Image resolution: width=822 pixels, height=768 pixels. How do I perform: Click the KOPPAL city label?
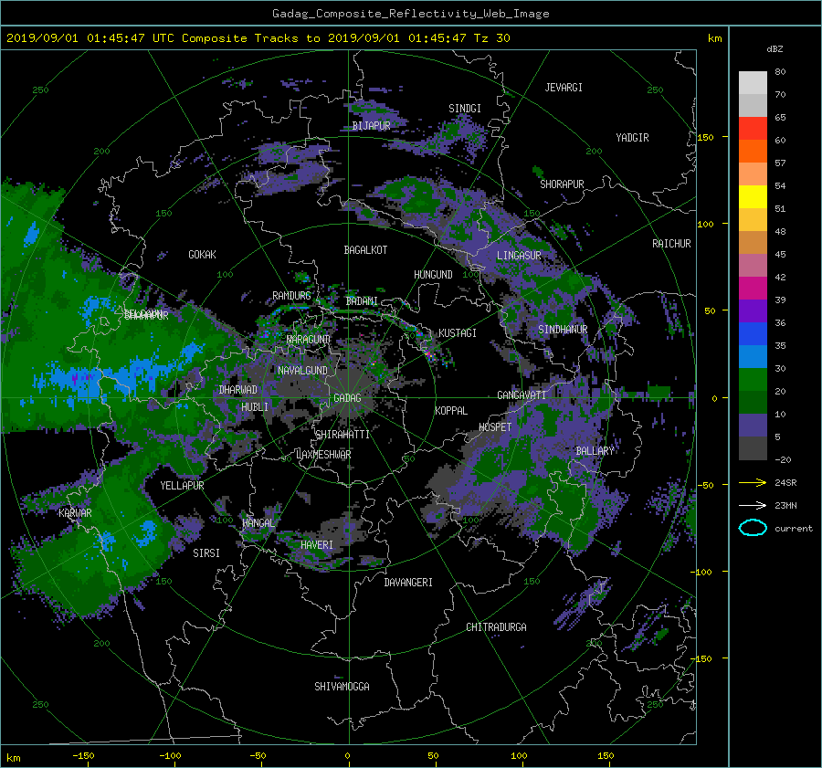(x=451, y=411)
